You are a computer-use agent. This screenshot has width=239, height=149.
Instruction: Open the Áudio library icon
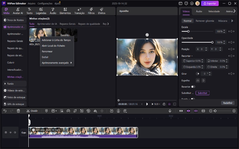click(x=53, y=11)
